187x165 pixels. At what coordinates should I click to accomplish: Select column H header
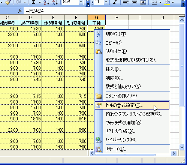click(x=117, y=17)
